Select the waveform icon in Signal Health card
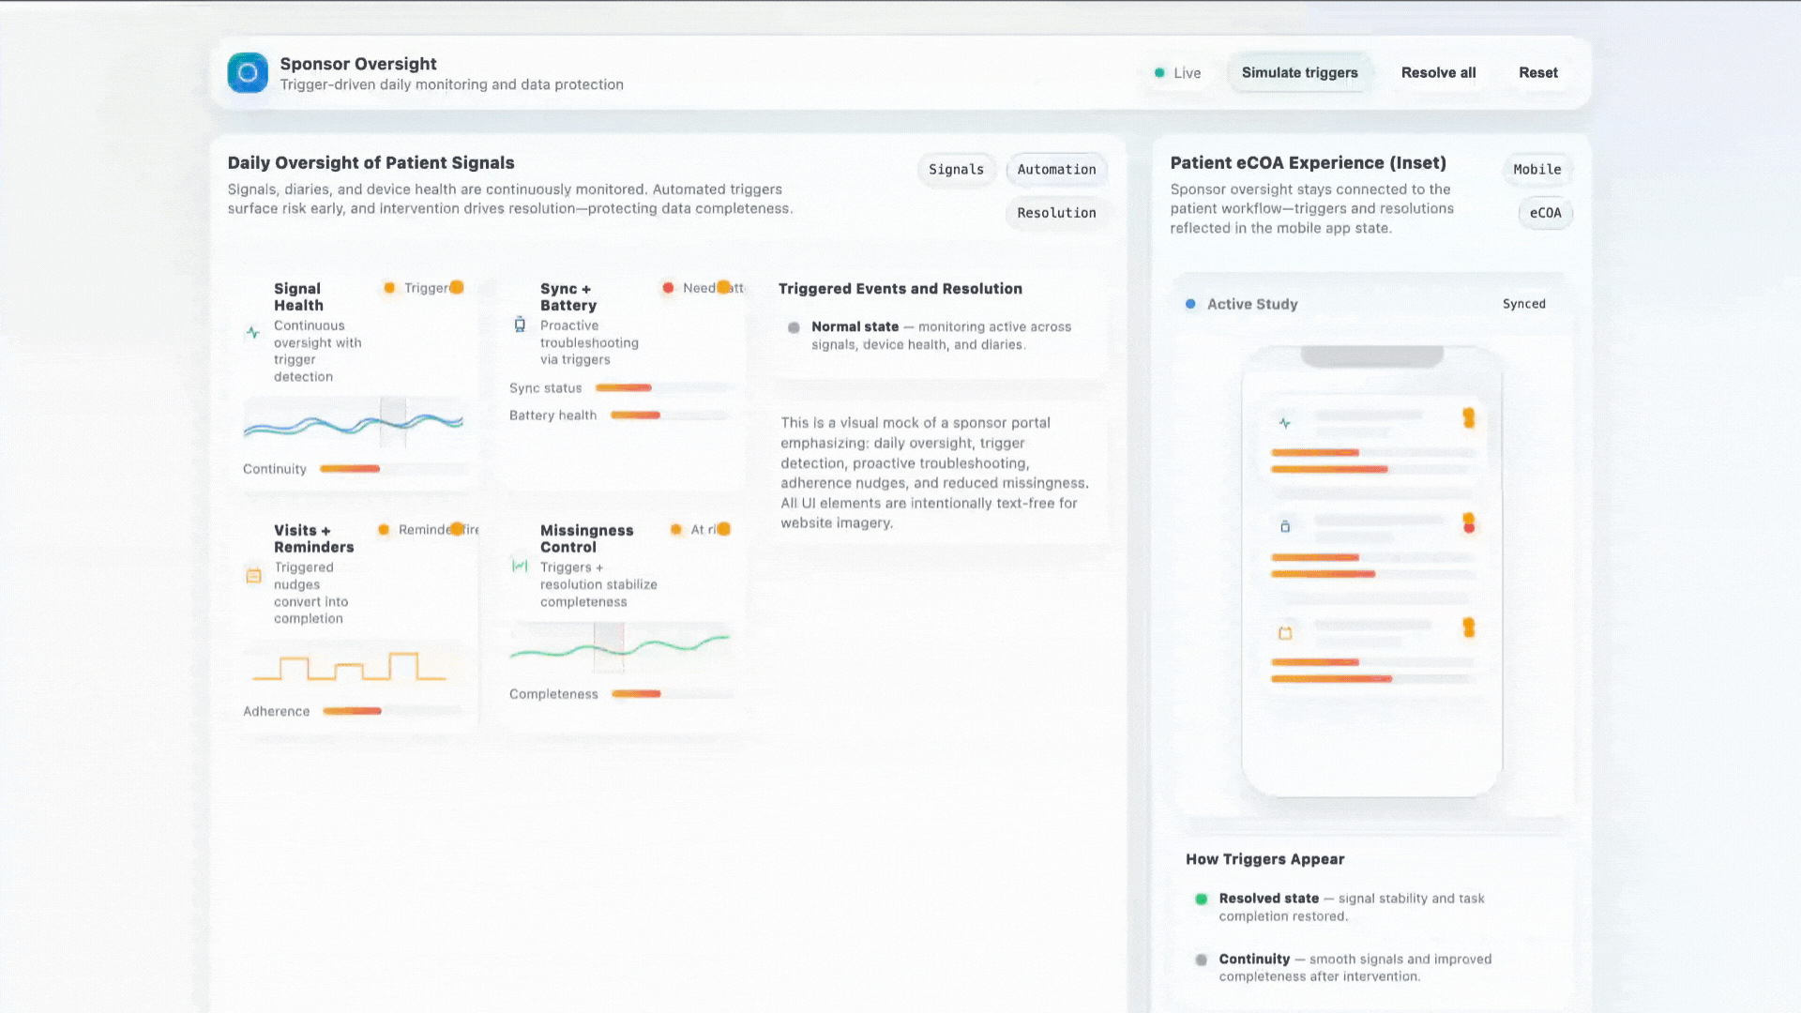This screenshot has width=1801, height=1013. tap(252, 331)
